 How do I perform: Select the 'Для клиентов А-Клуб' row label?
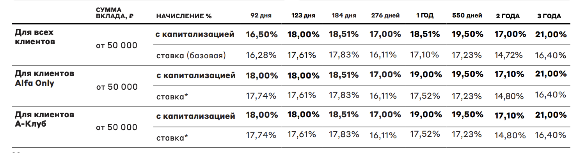coord(44,119)
